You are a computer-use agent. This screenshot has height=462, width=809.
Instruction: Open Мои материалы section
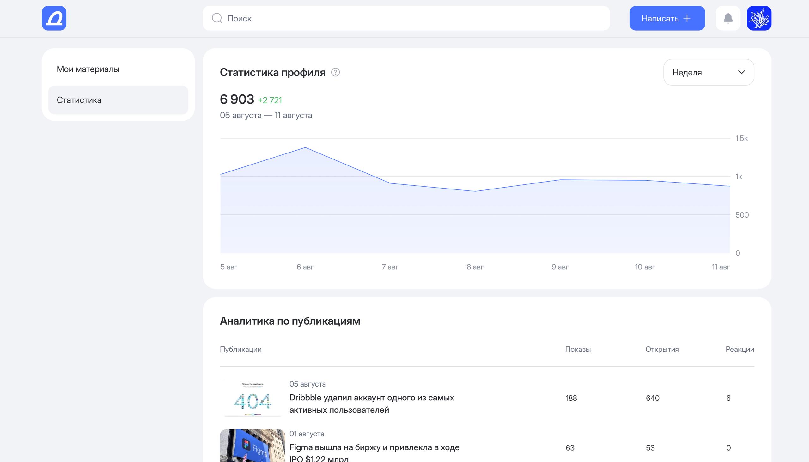[x=118, y=69]
